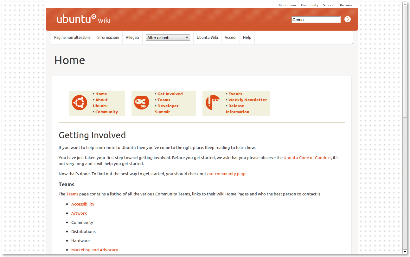Go to the Accessibility team link
This screenshot has height=257, width=410.
pos(83,204)
